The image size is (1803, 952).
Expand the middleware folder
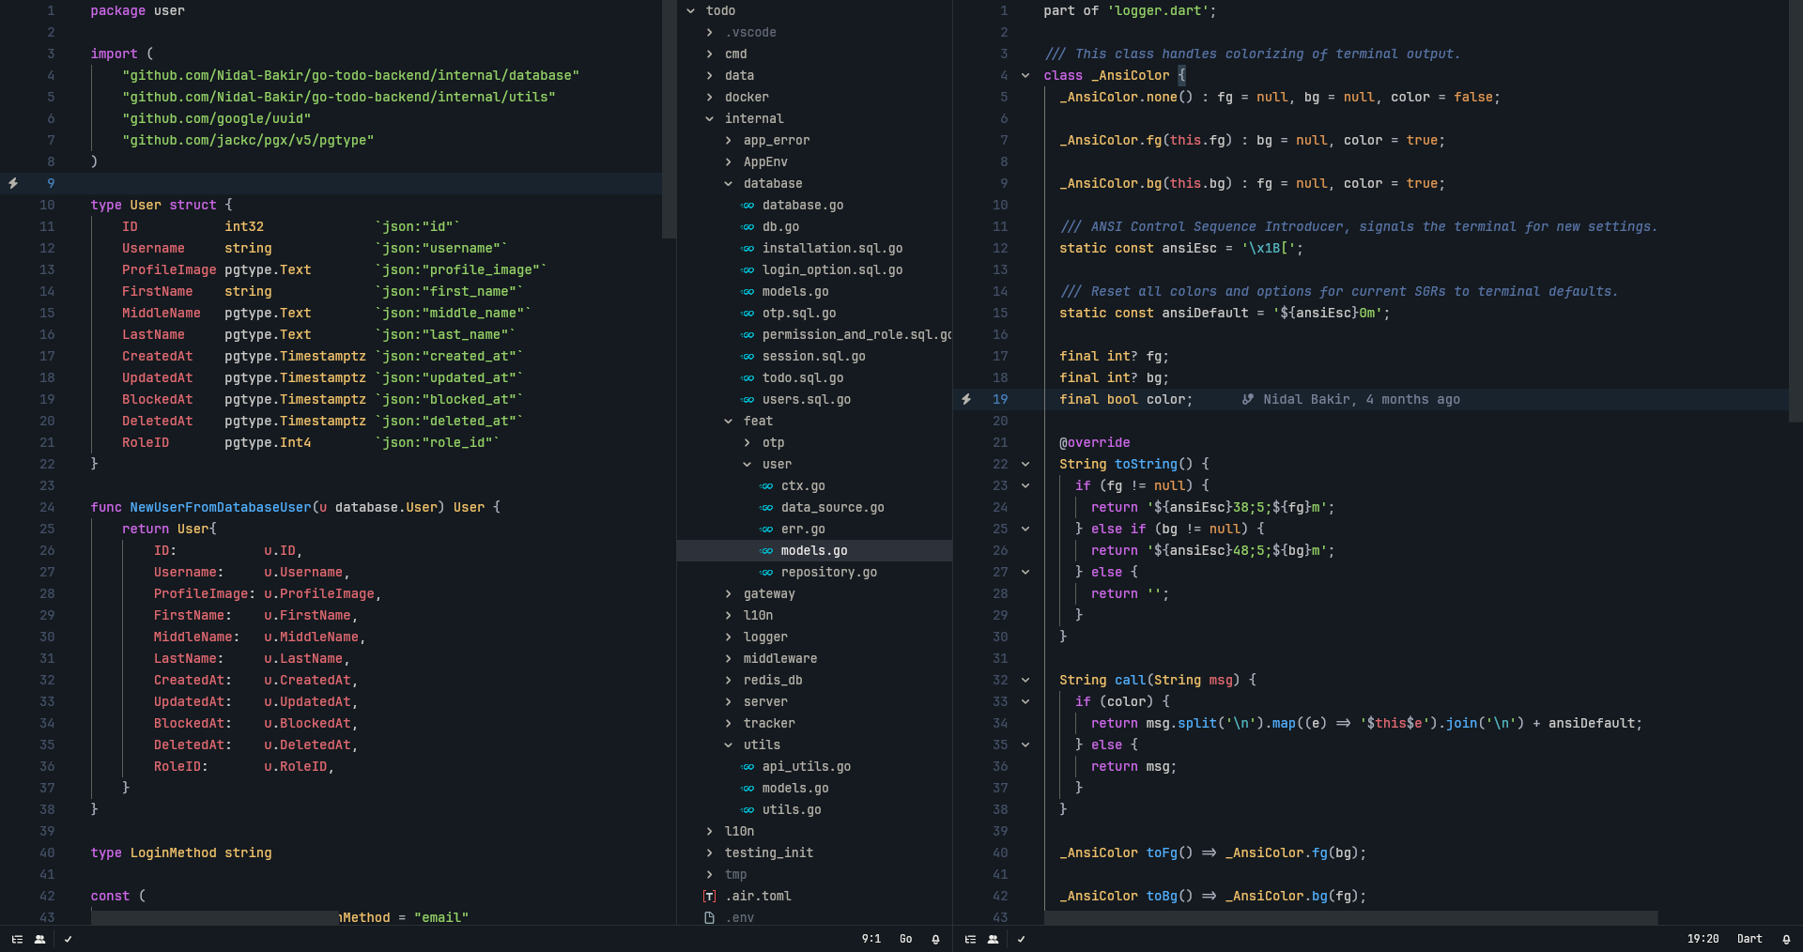pyautogui.click(x=729, y=658)
